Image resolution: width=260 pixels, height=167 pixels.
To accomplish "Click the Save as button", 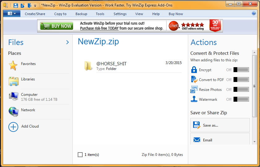I will point(220,125).
